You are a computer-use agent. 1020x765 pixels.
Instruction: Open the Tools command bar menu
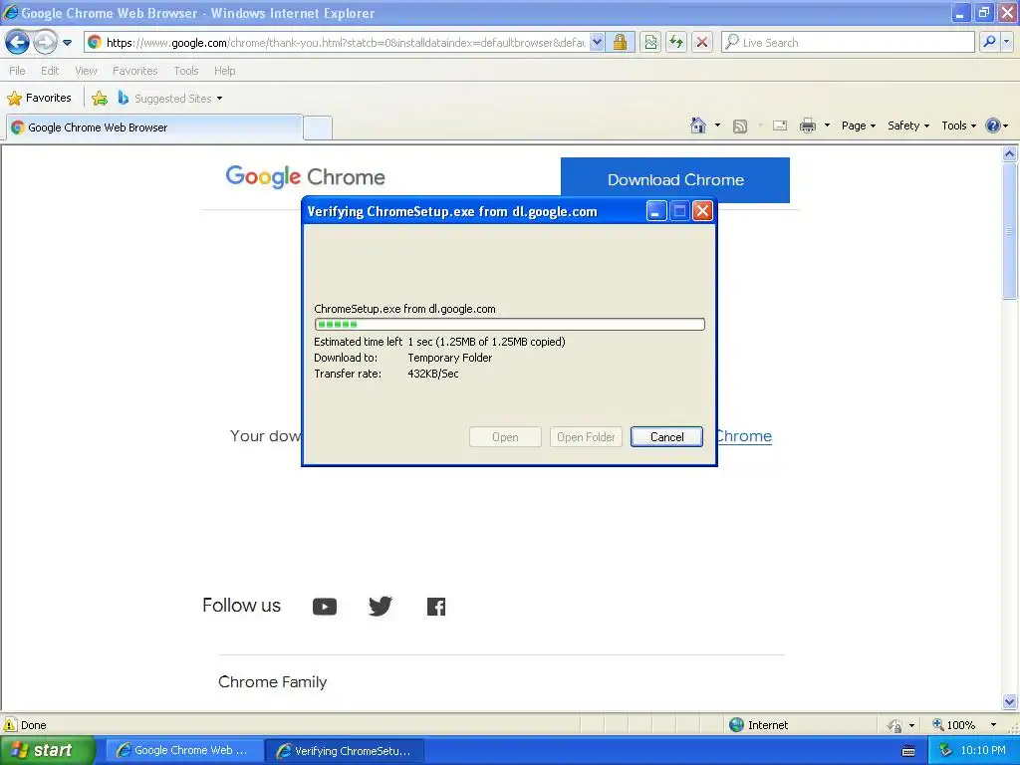(x=958, y=126)
